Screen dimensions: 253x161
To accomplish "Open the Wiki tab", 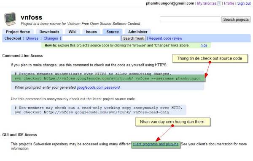I will 73,32.
